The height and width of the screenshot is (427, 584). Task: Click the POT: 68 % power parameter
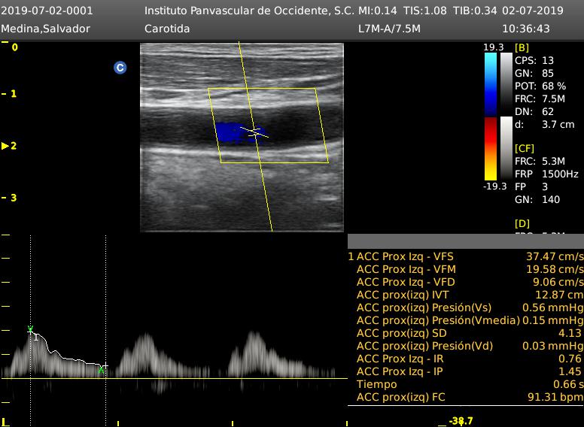point(540,86)
